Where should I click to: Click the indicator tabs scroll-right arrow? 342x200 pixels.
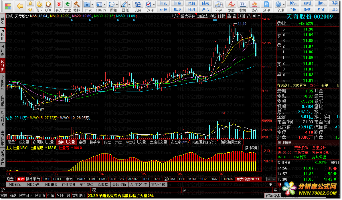pyautogui.click(x=274, y=179)
